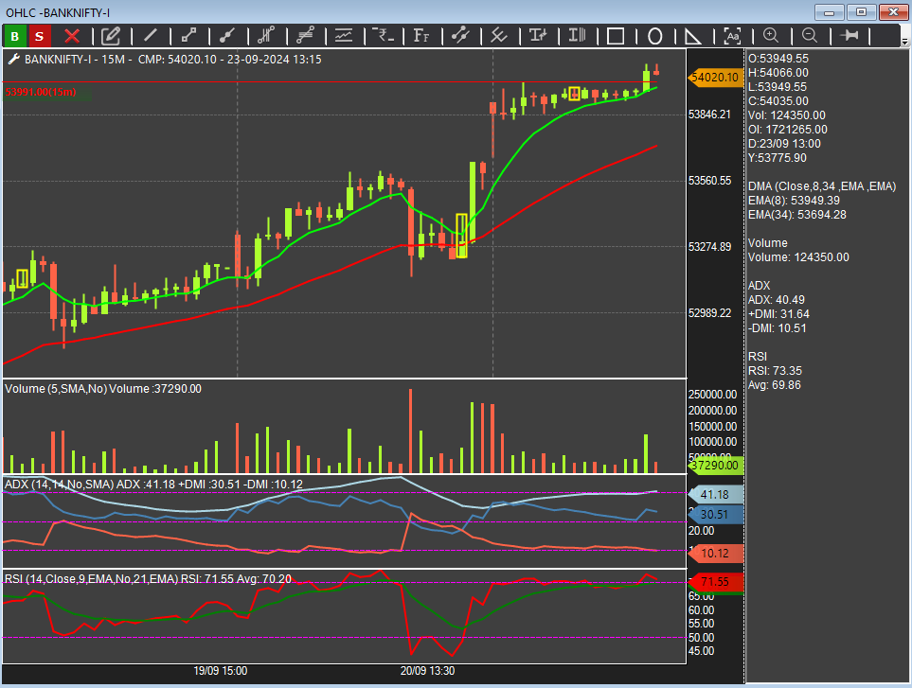This screenshot has width=912, height=688.
Task: Click the pin toolbar icon
Action: coord(849,36)
